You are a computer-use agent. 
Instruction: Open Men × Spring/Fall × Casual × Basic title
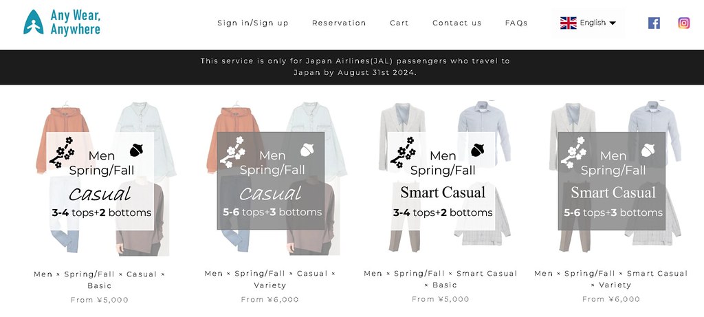pyautogui.click(x=99, y=280)
